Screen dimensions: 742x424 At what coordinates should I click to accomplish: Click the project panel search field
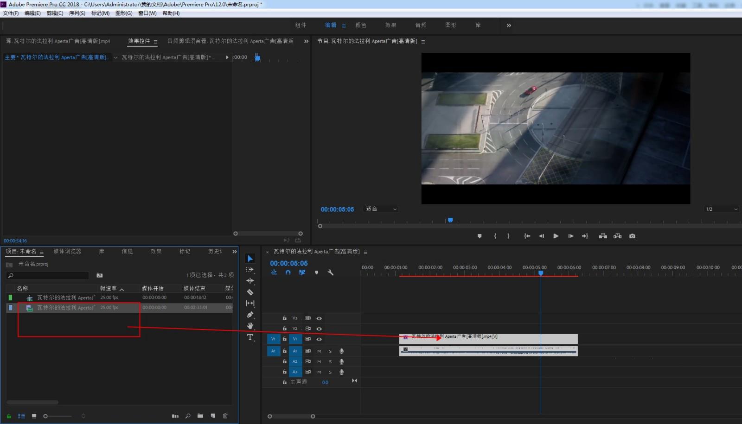pyautogui.click(x=49, y=276)
